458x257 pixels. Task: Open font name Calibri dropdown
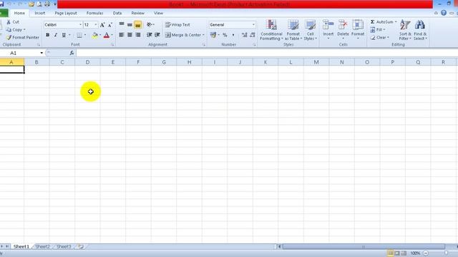click(x=80, y=25)
